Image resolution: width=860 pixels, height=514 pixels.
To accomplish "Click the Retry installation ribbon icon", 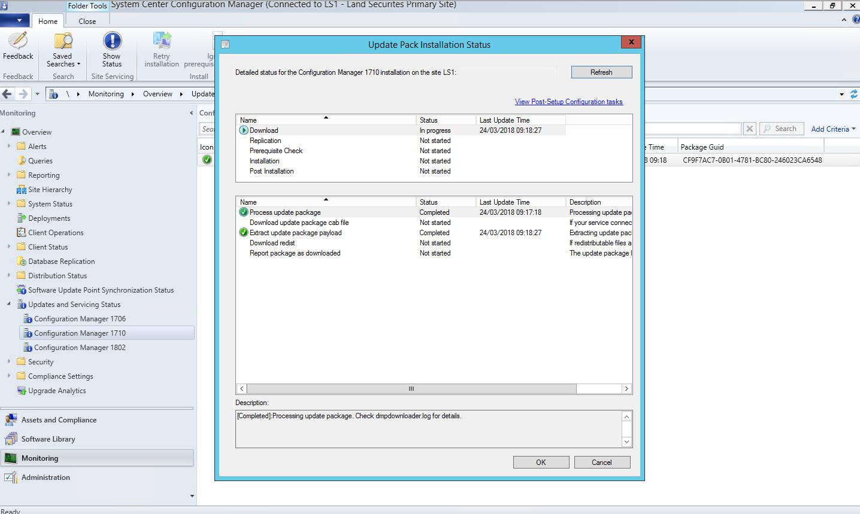I will 162,41.
